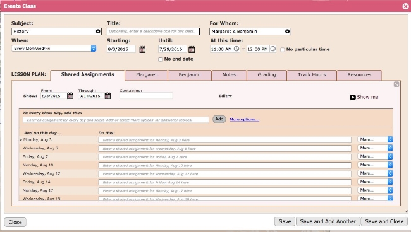Viewport: 411px width, 232px height.
Task: Click the Add button for every class day
Action: point(219,119)
